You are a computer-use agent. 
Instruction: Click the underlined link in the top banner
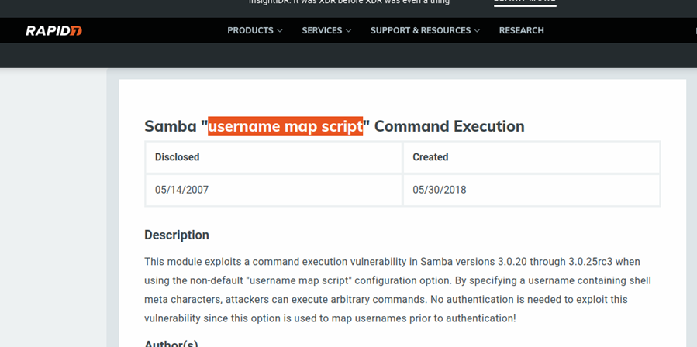(525, 2)
